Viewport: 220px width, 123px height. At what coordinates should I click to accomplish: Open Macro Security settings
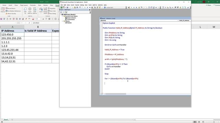[11, 14]
